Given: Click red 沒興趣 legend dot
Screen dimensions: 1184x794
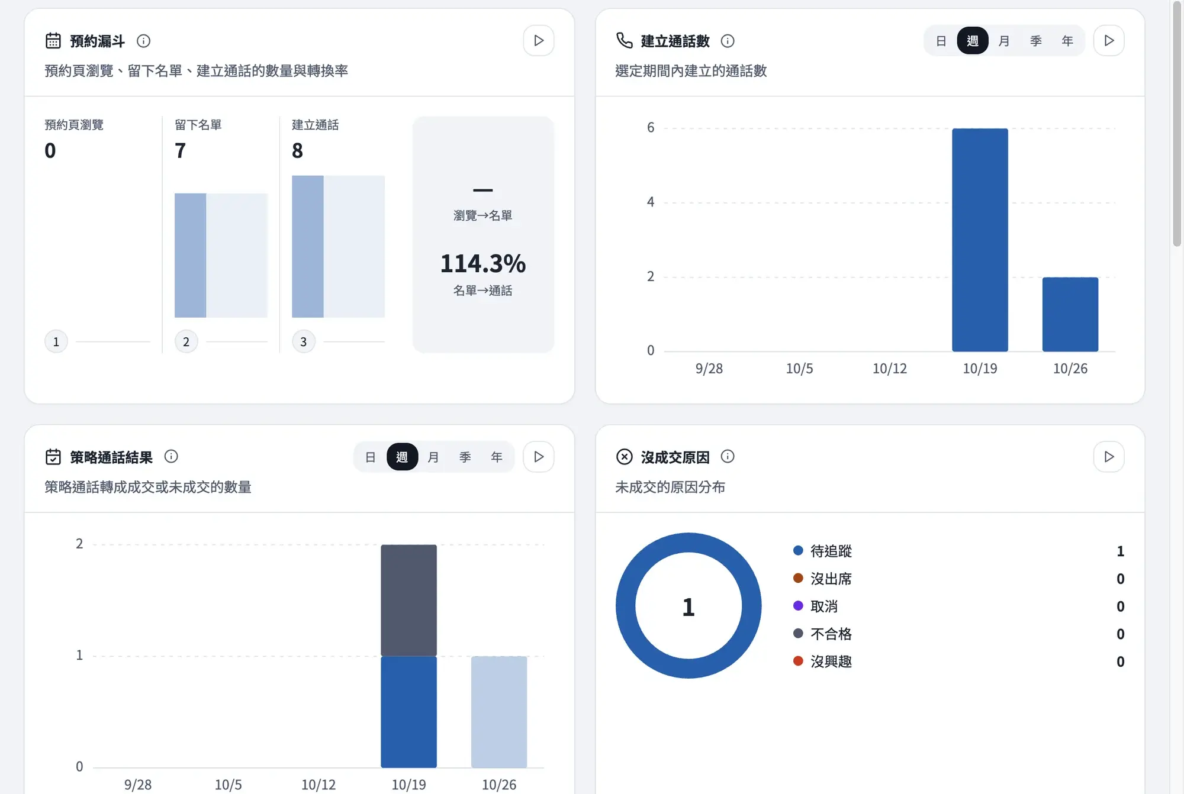Looking at the screenshot, I should [798, 661].
